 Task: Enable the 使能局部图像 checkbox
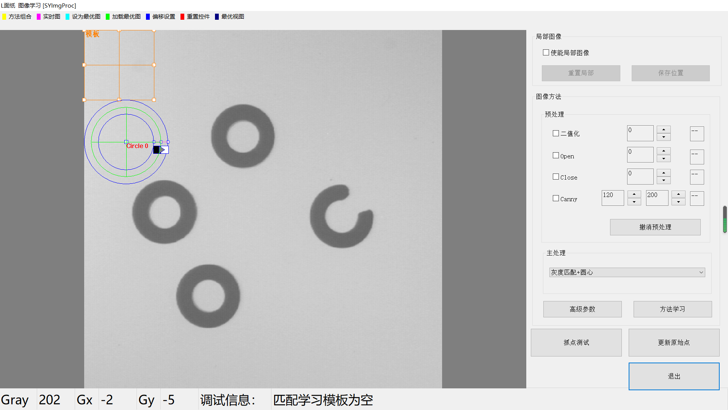[546, 52]
